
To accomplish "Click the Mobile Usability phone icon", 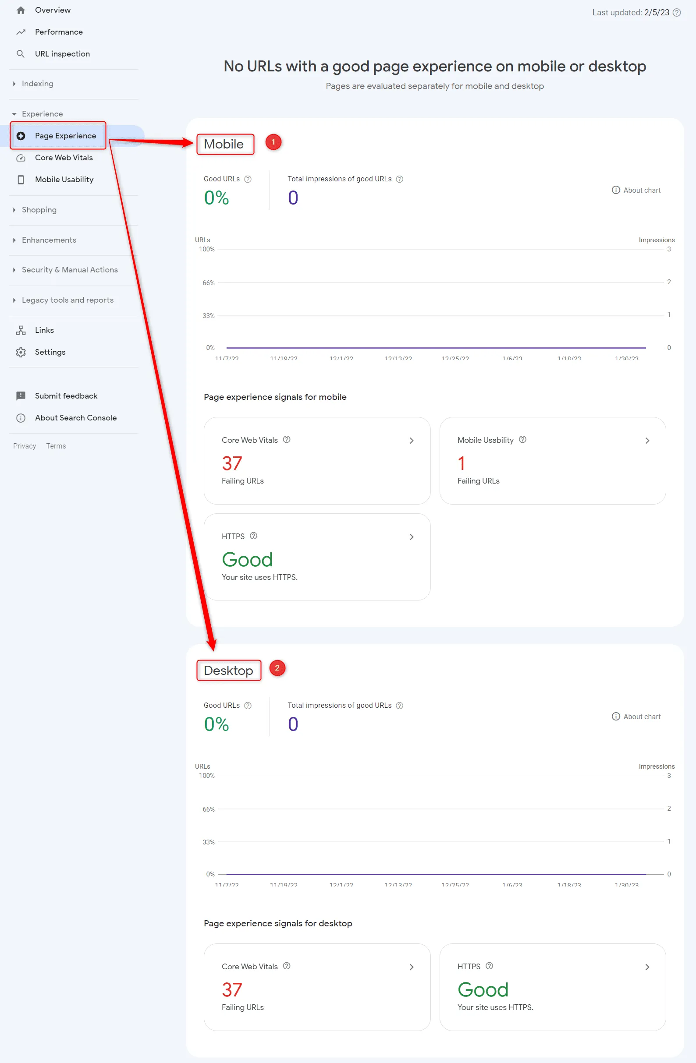I will (x=21, y=180).
